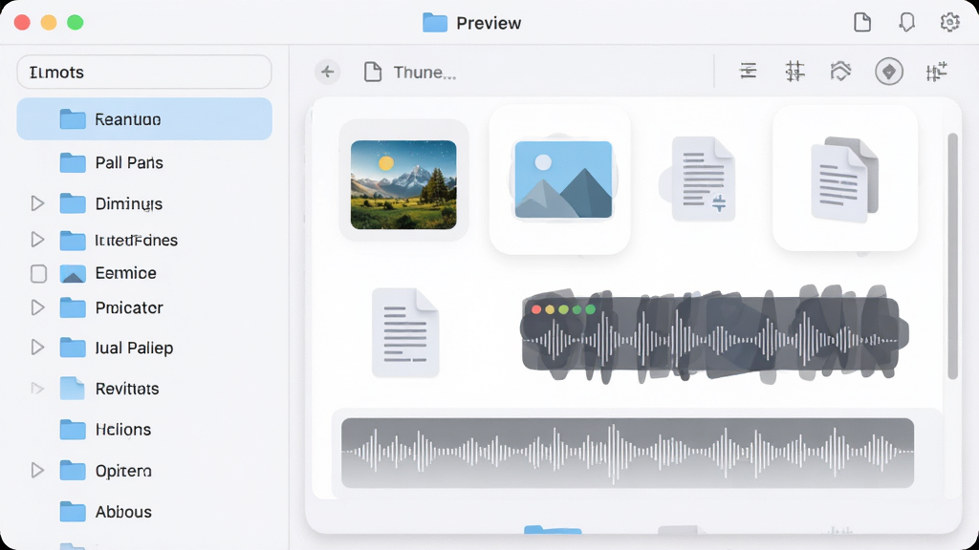The height and width of the screenshot is (550, 979).
Task: Click the layered house toolbar icon
Action: pyautogui.click(x=840, y=72)
